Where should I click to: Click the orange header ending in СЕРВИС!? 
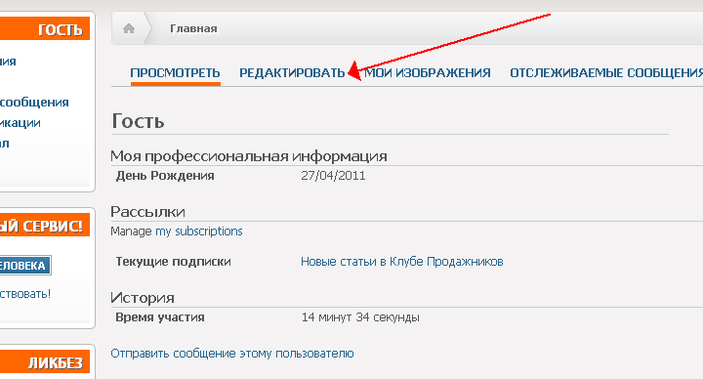point(45,226)
